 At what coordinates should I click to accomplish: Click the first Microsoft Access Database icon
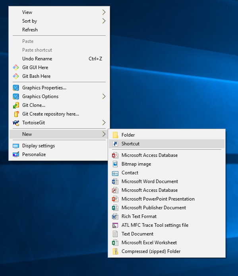(115, 155)
